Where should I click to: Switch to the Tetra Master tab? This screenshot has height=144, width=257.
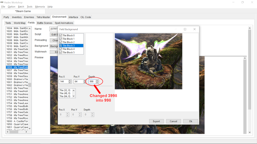click(43, 17)
